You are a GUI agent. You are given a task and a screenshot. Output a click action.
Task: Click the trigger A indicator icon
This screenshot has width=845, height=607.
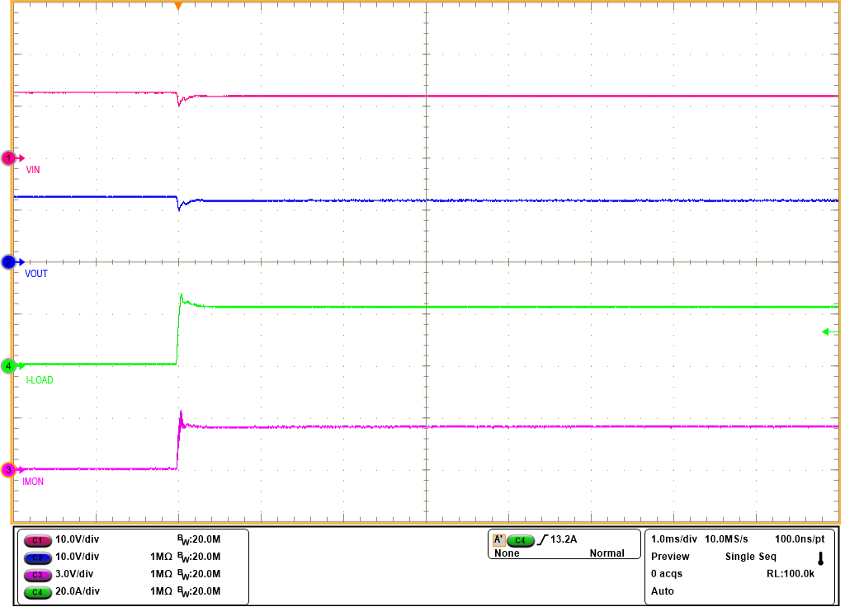pos(498,540)
